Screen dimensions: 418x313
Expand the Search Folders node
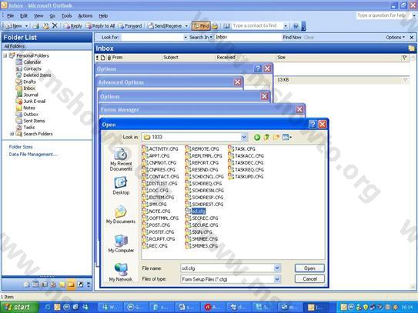[12, 134]
